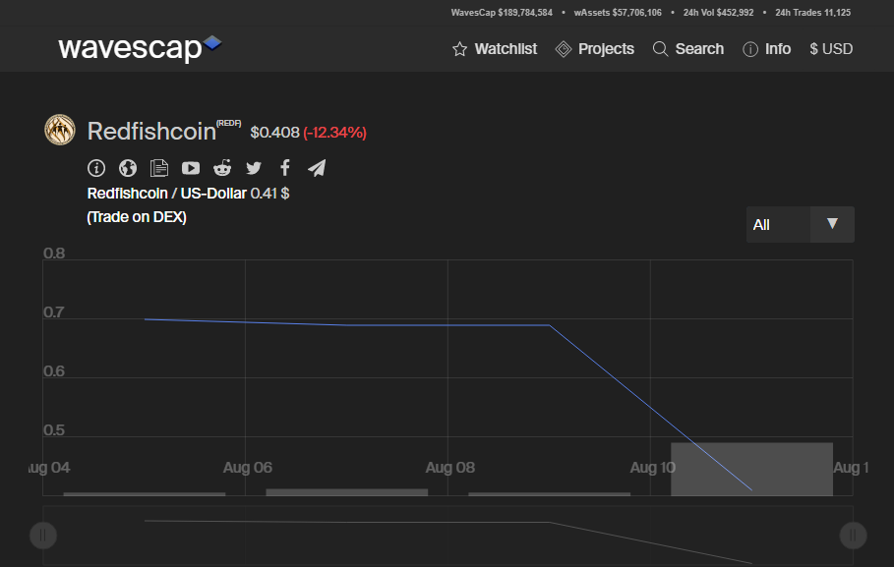
Task: Grab the right range slider handle
Action: (853, 536)
